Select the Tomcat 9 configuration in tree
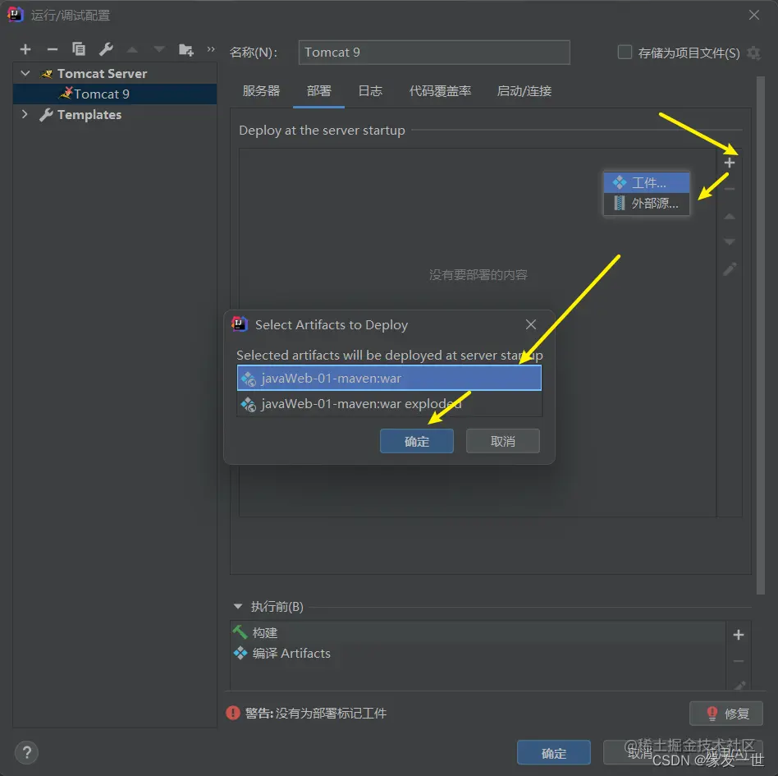 click(x=115, y=94)
